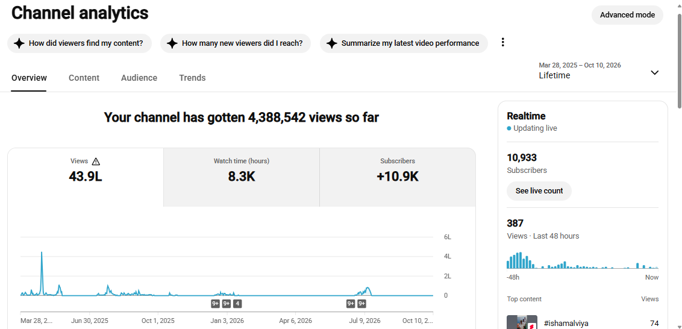Click the realtime 48-hour views bar chart
682x329 pixels.
[583, 260]
